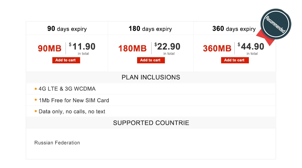Click the $44.90 price
Image resolution: width=302 pixels, height=168 pixels.
(252, 47)
